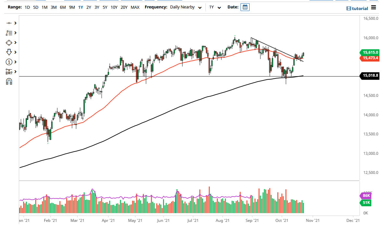Select the 3M range tab
This screenshot has width=383, height=228.
click(x=53, y=7)
